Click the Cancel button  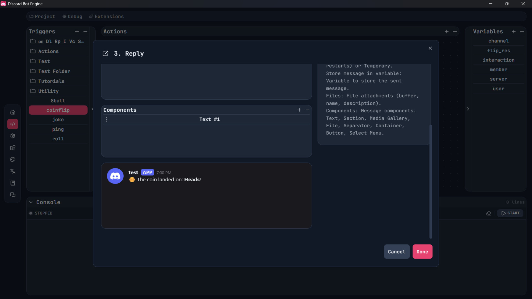pyautogui.click(x=397, y=252)
